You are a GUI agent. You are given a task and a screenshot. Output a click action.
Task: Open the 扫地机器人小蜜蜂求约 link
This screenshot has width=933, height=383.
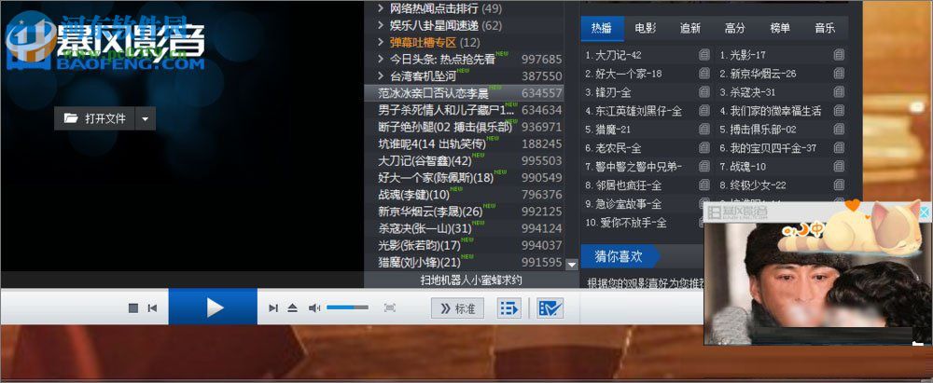point(471,280)
